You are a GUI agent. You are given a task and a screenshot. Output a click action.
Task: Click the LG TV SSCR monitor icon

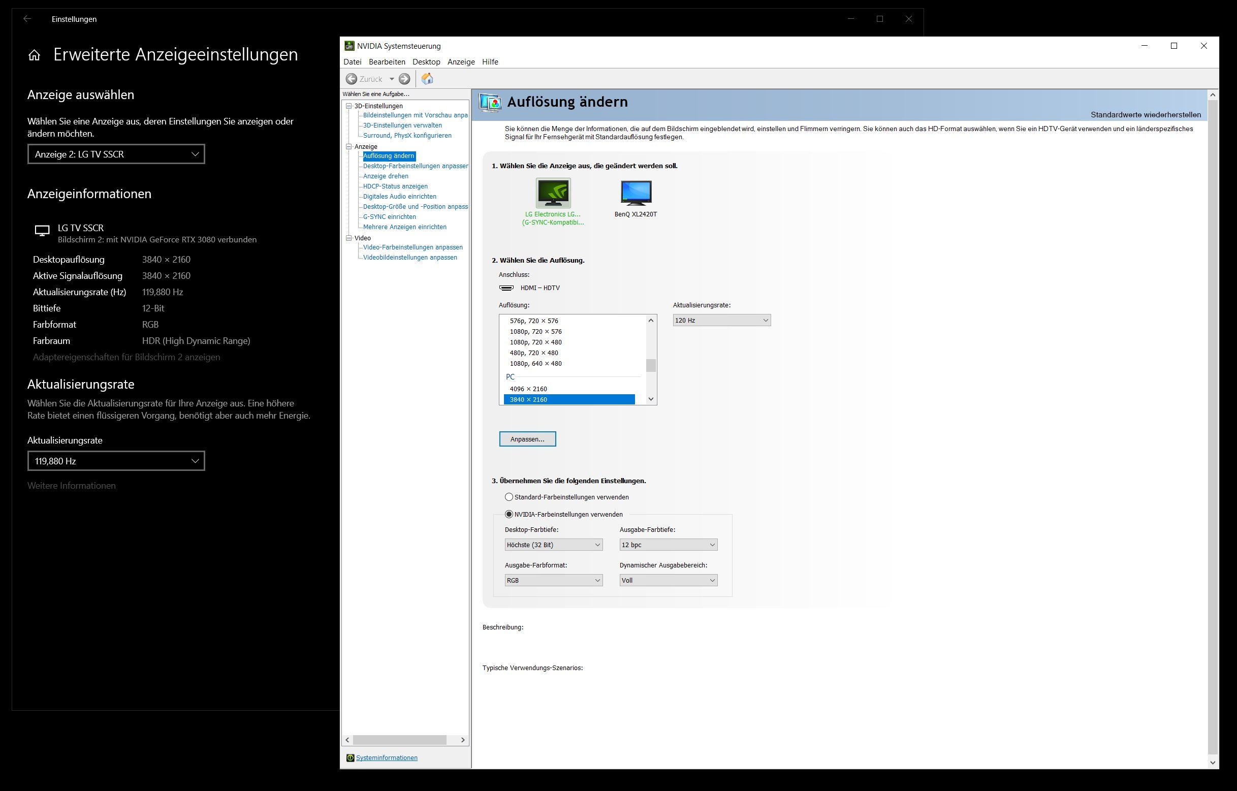coord(42,231)
